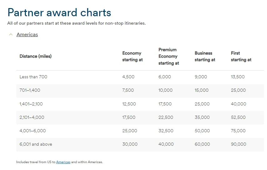The image size is (267, 170).
Task: Select the 13,500 First class value
Action: tap(238, 77)
